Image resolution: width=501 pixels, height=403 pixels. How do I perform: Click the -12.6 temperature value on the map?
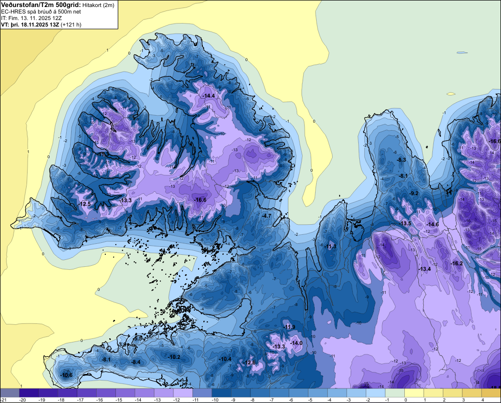click(x=249, y=362)
